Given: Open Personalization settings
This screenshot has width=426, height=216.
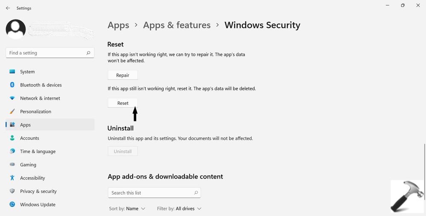Looking at the screenshot, I should (50, 111).
